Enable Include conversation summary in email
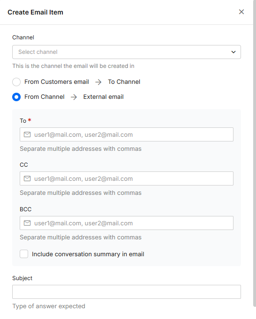Image resolution: width=256 pixels, height=319 pixels. 24,254
